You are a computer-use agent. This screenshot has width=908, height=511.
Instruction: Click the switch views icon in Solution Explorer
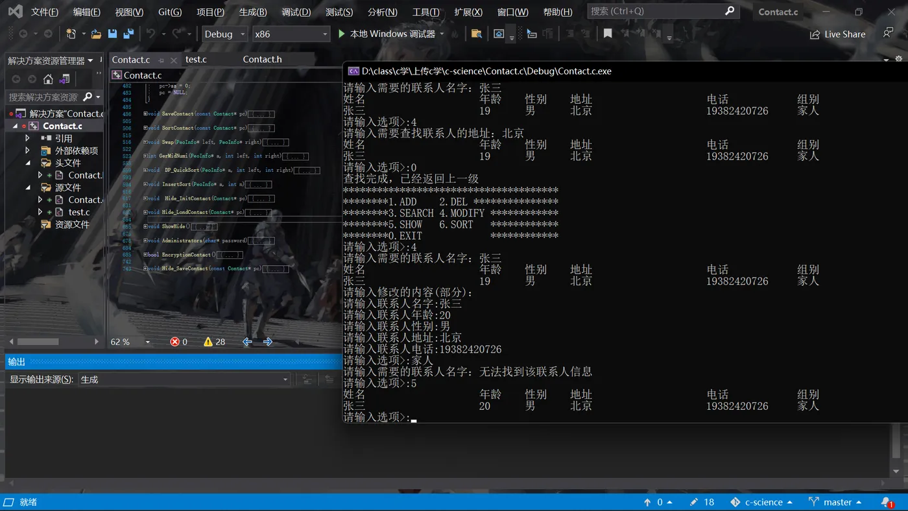64,79
